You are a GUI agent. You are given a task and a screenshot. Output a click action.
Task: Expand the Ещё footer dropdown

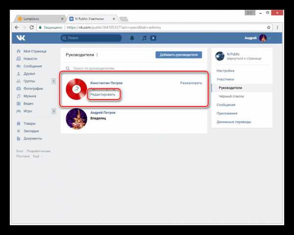[x=38, y=156]
